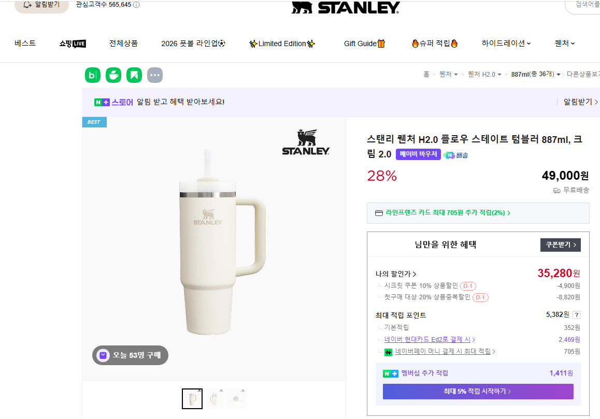
Task: Click the gray 'more options' ellipsis icon
Action: (x=154, y=75)
